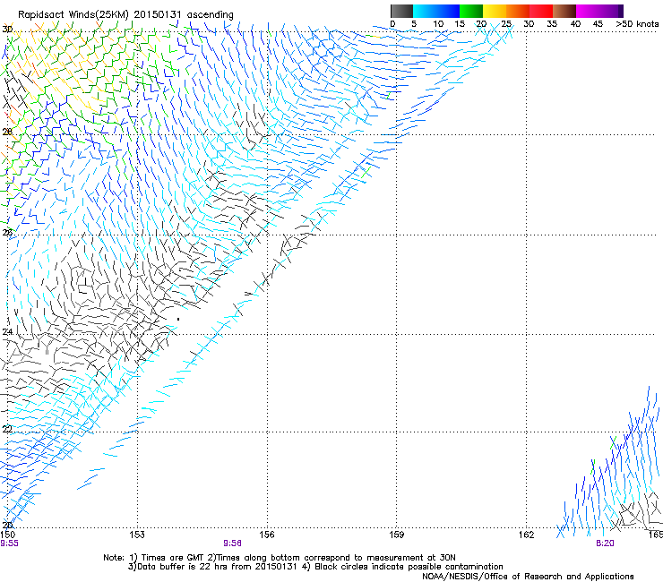Click the '>50 knots' legend label

point(637,24)
